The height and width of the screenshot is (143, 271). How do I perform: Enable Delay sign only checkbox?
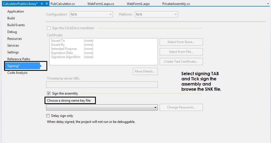point(48,115)
